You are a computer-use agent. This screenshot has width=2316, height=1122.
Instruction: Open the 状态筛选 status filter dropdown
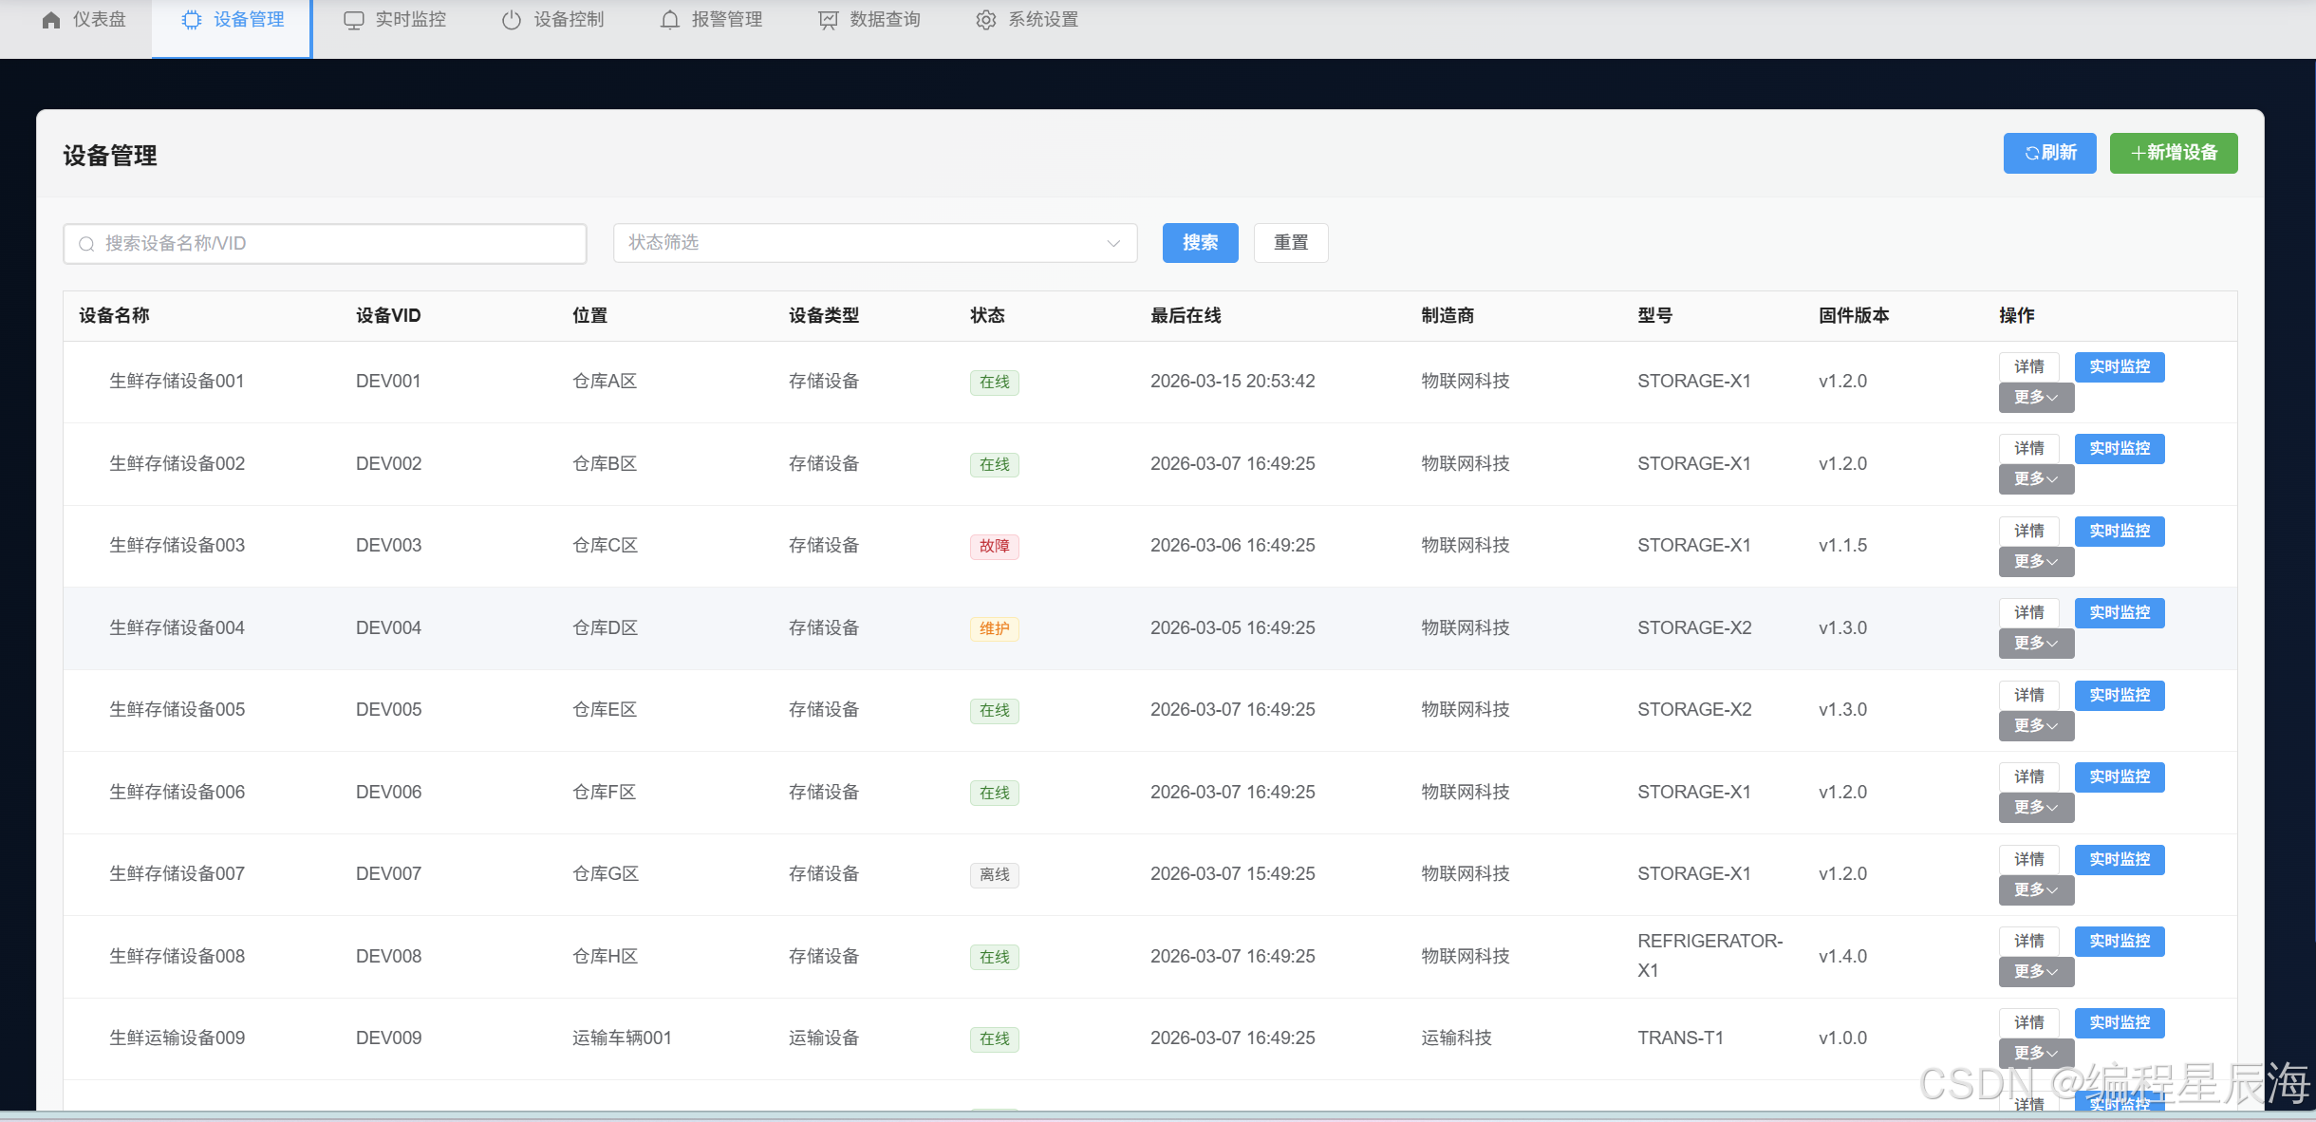tap(874, 243)
